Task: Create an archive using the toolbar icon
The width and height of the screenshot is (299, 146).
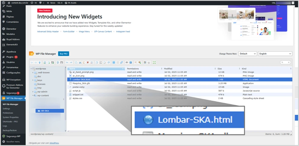Action: (140, 63)
